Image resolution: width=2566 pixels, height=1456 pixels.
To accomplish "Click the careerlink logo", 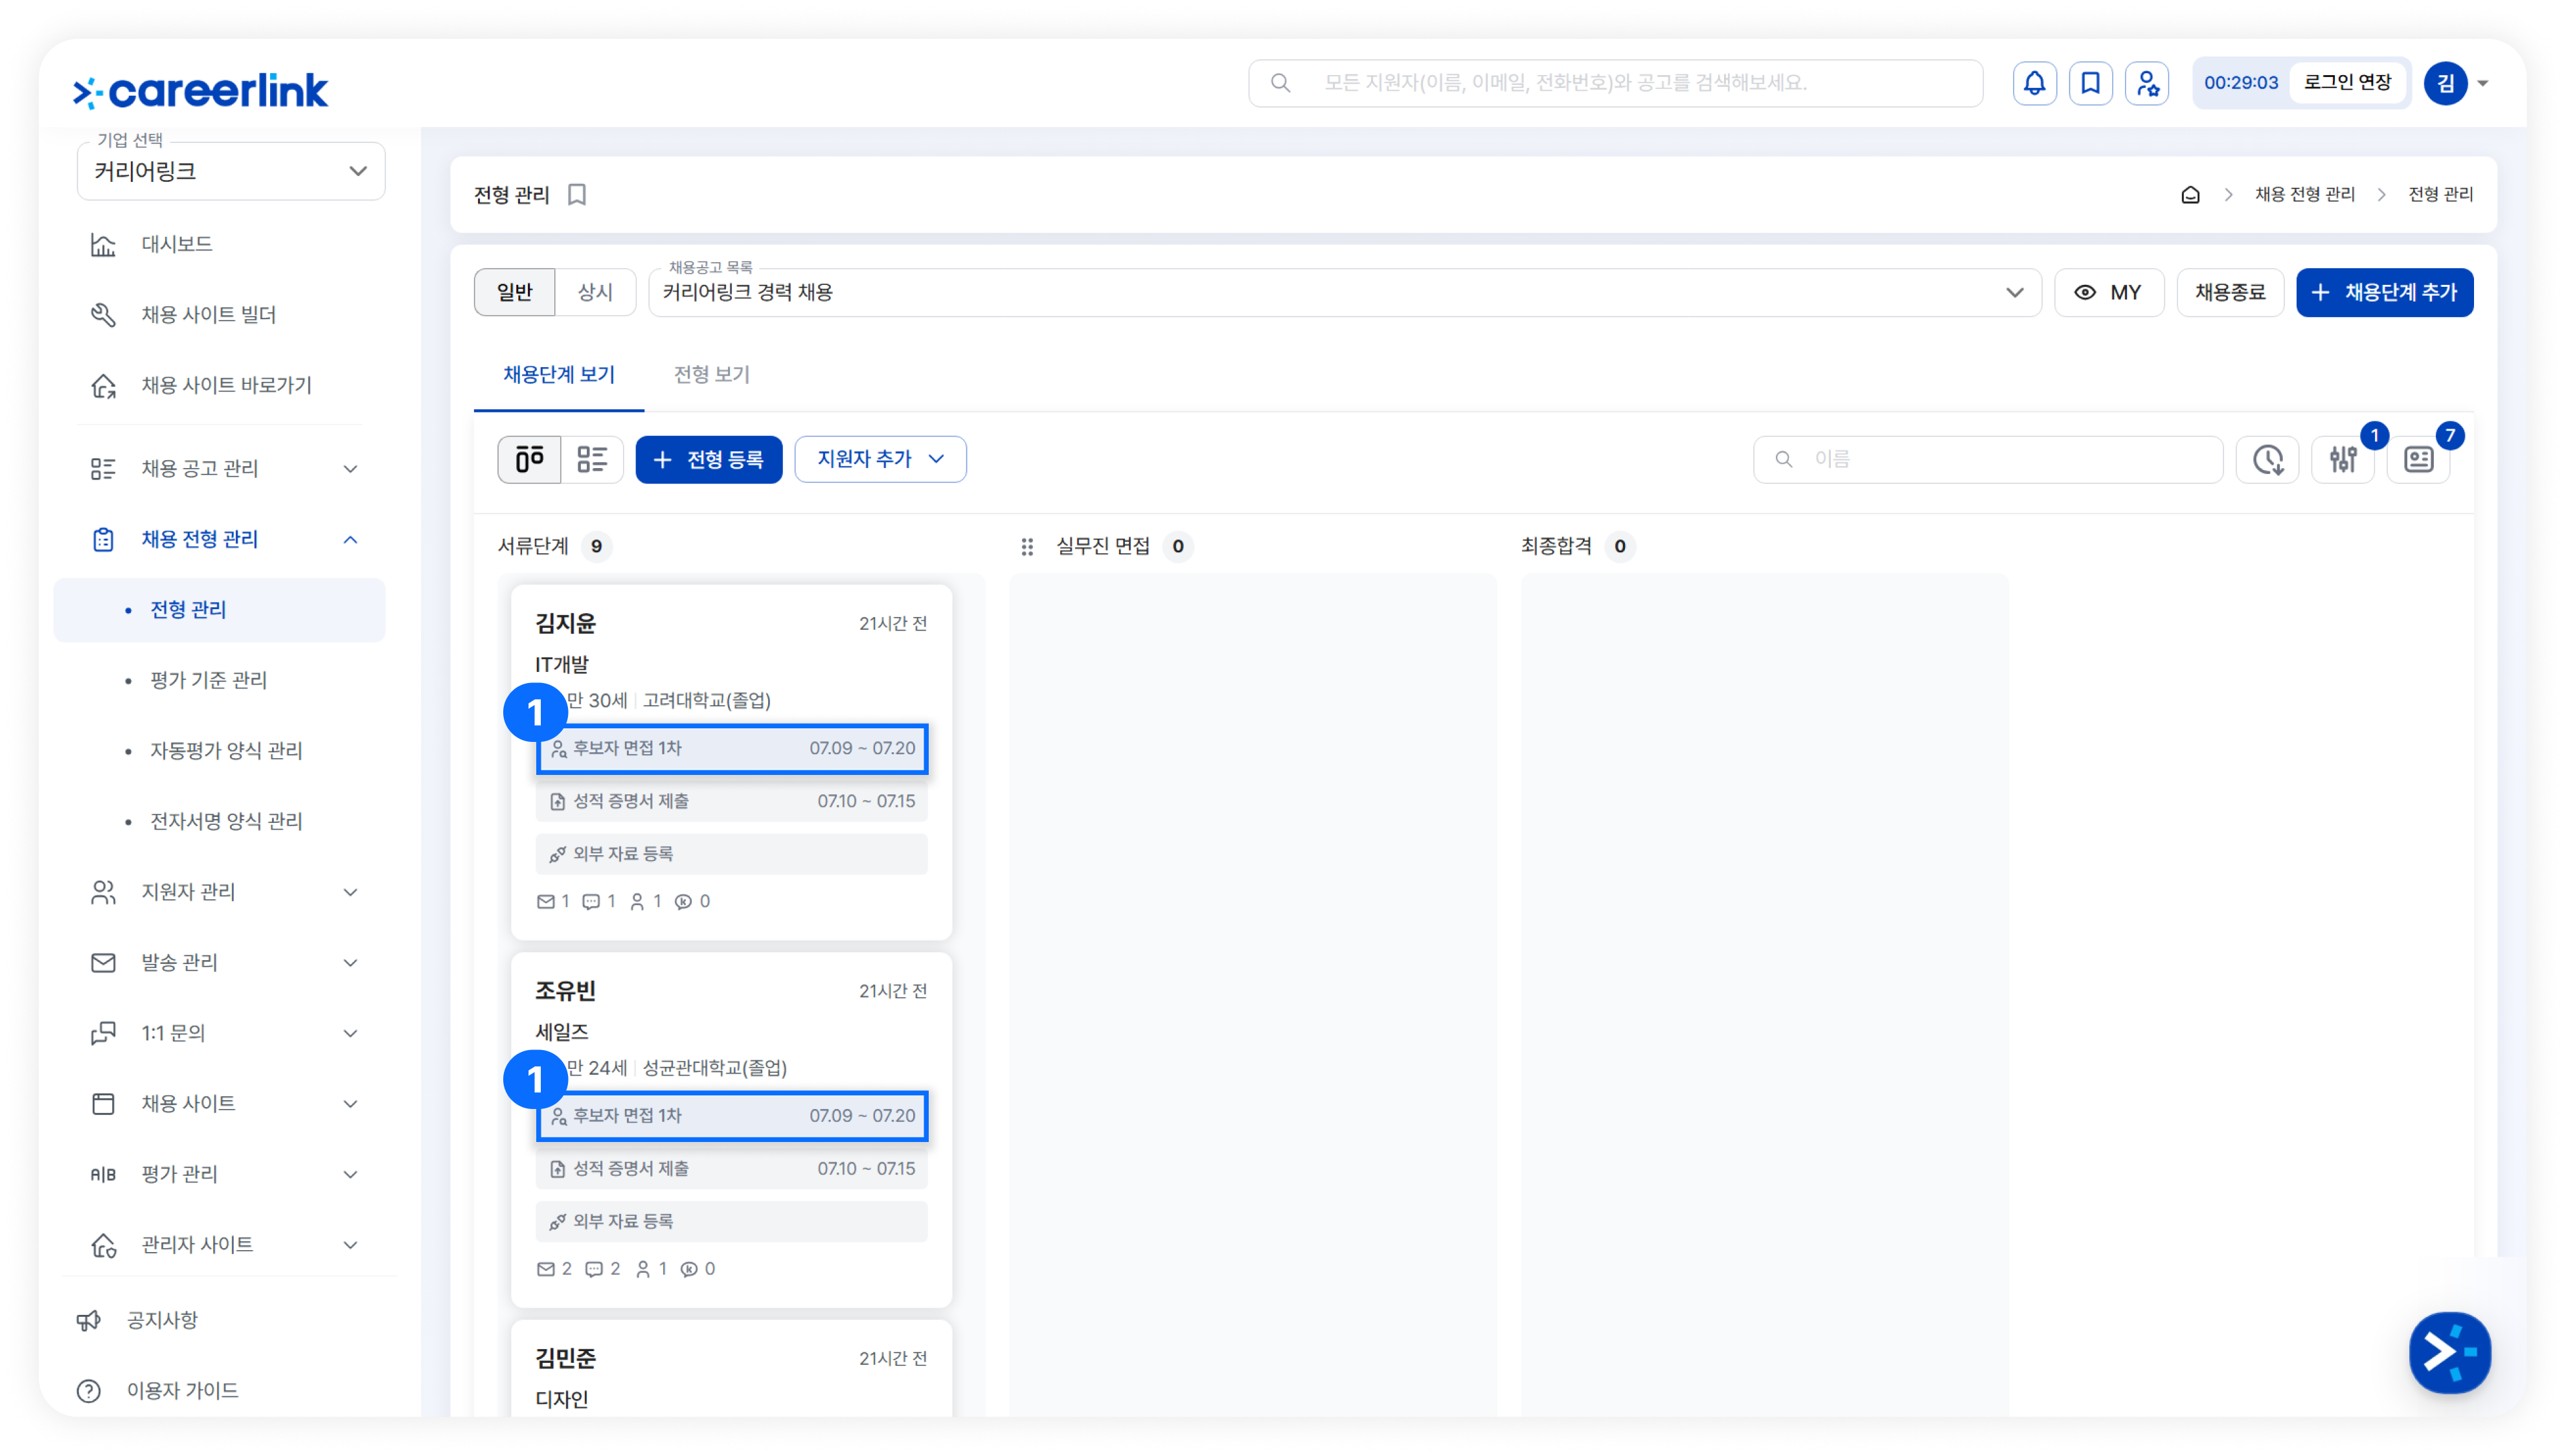I will [x=200, y=91].
